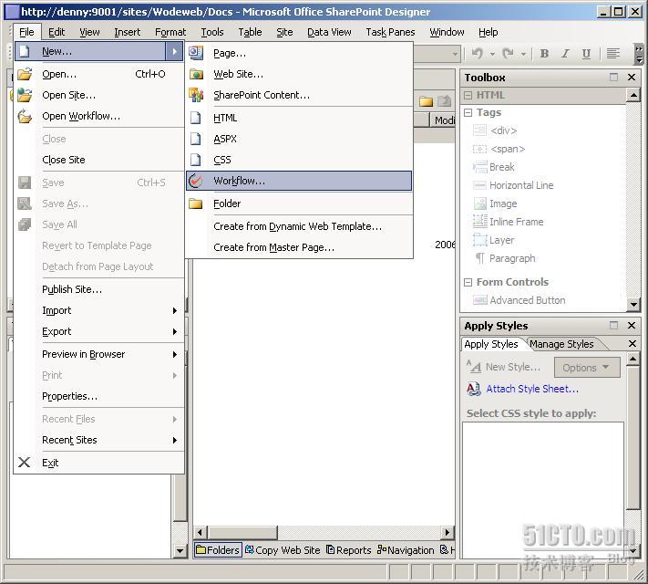Screen dimensions: 648x584
Task: Click the SharePoint Content icon
Action: point(196,95)
